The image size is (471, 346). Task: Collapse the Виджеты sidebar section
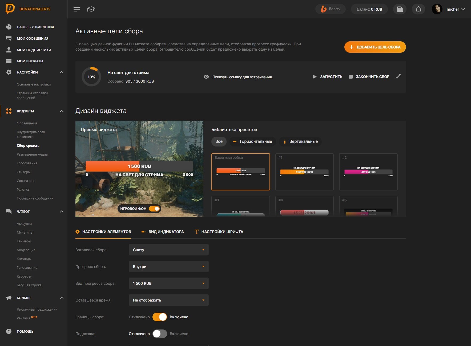point(62,111)
